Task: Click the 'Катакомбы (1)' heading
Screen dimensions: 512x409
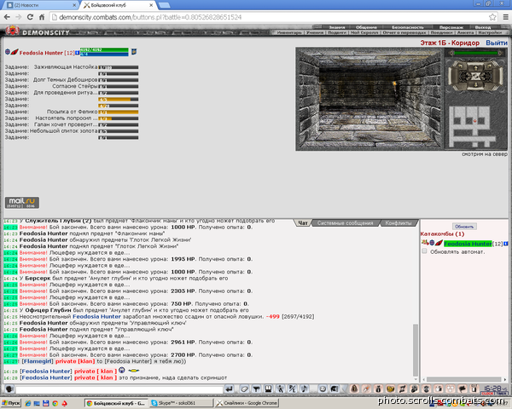Action: (x=442, y=233)
